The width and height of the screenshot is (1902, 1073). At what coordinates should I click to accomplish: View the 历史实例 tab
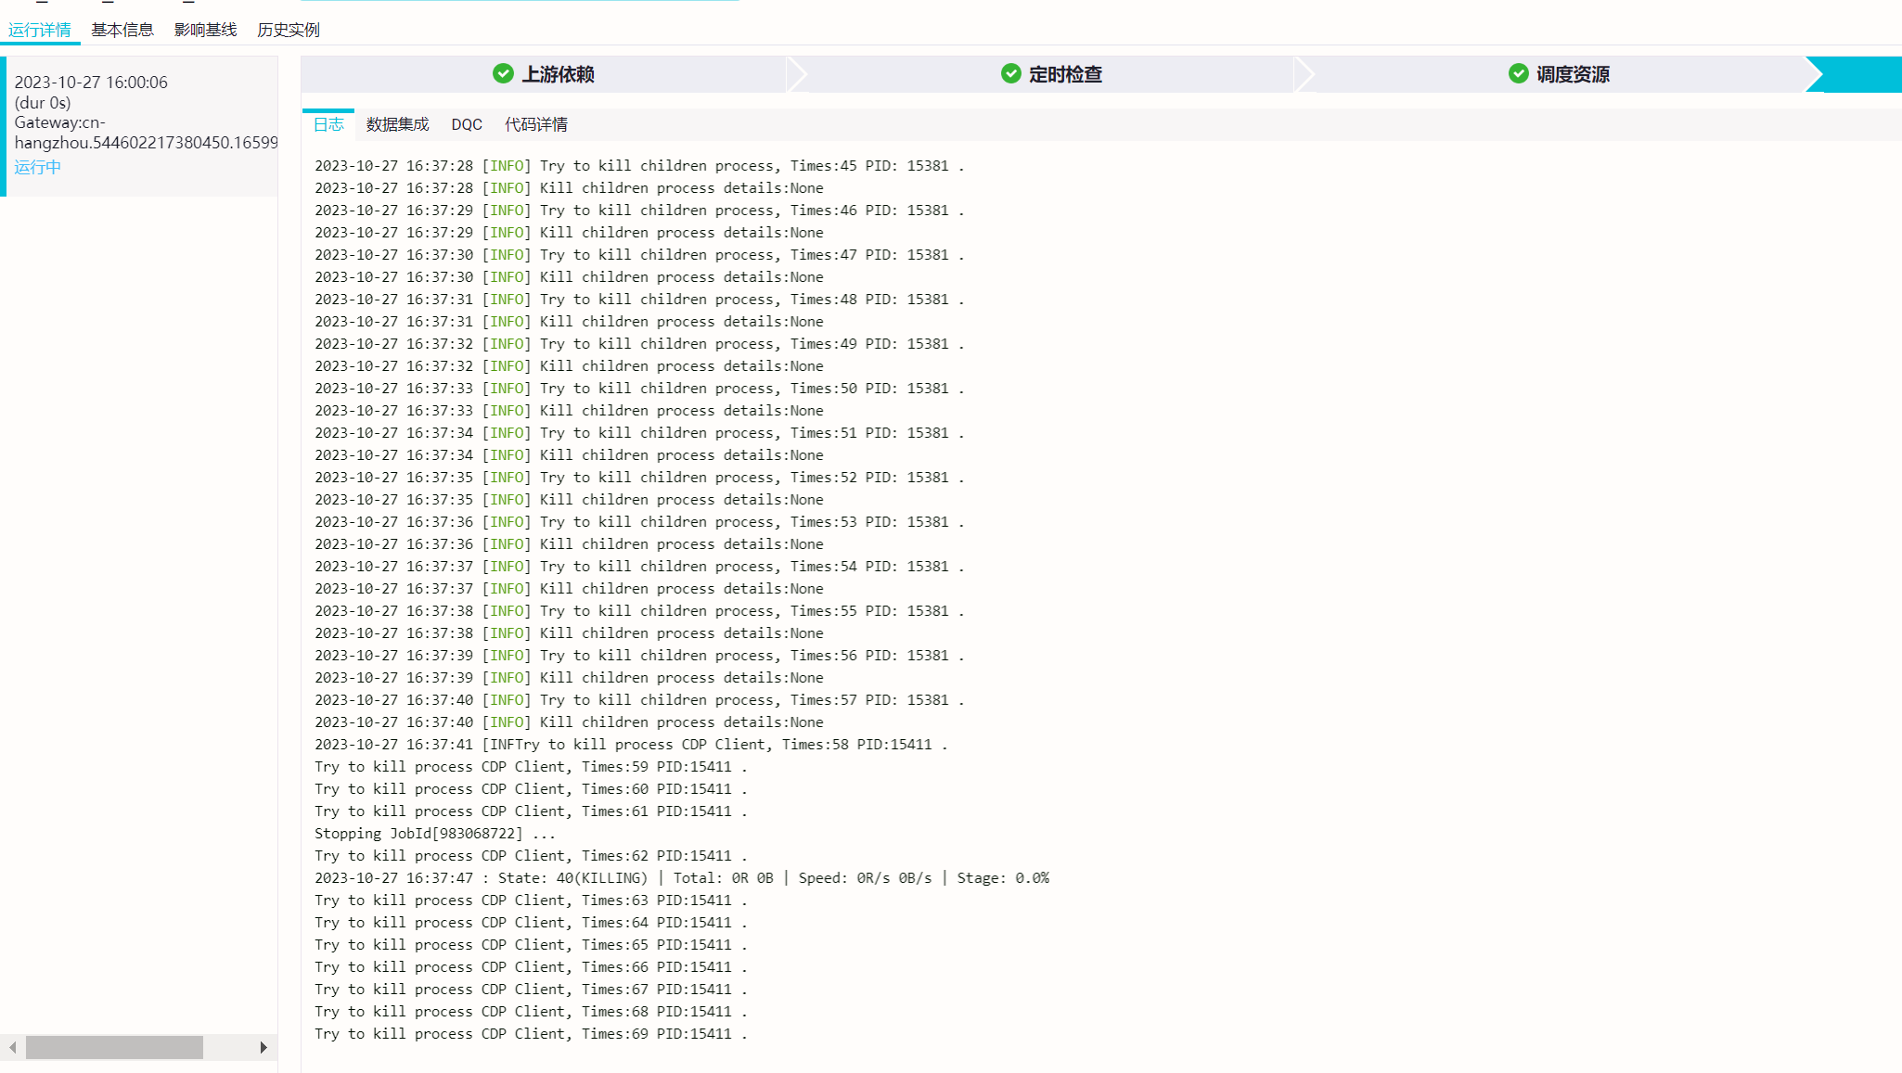tap(289, 30)
